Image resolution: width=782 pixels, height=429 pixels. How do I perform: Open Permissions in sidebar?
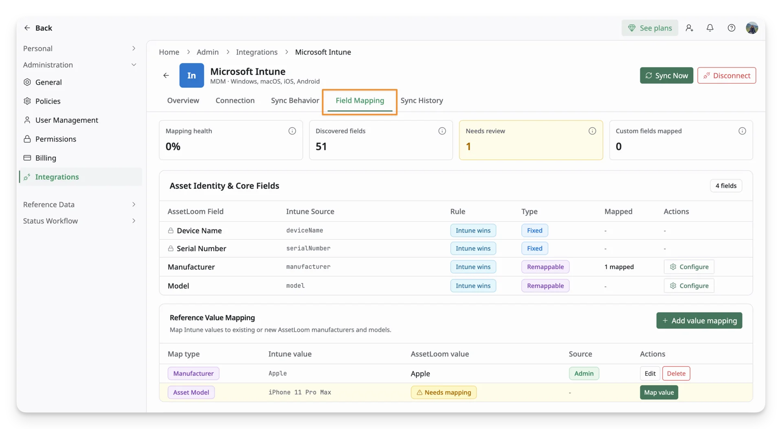[x=80, y=139]
